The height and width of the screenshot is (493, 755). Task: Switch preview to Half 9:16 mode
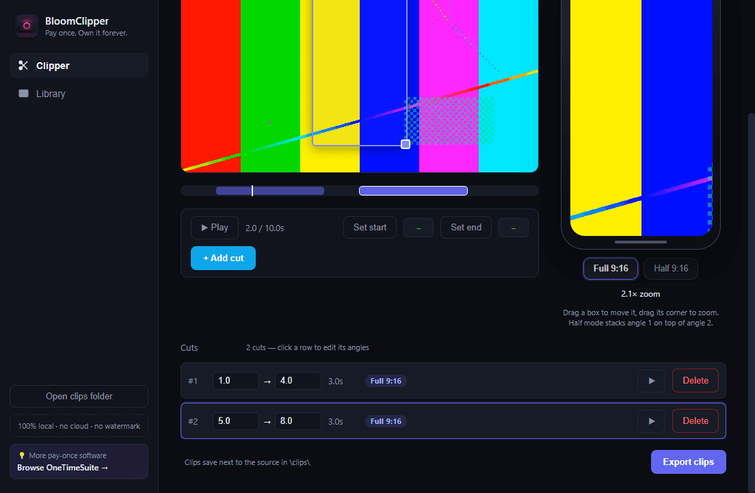(x=671, y=269)
